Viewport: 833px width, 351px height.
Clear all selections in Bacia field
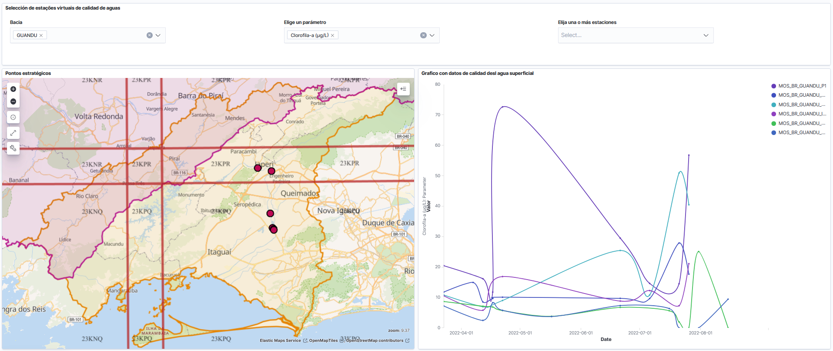(x=149, y=35)
